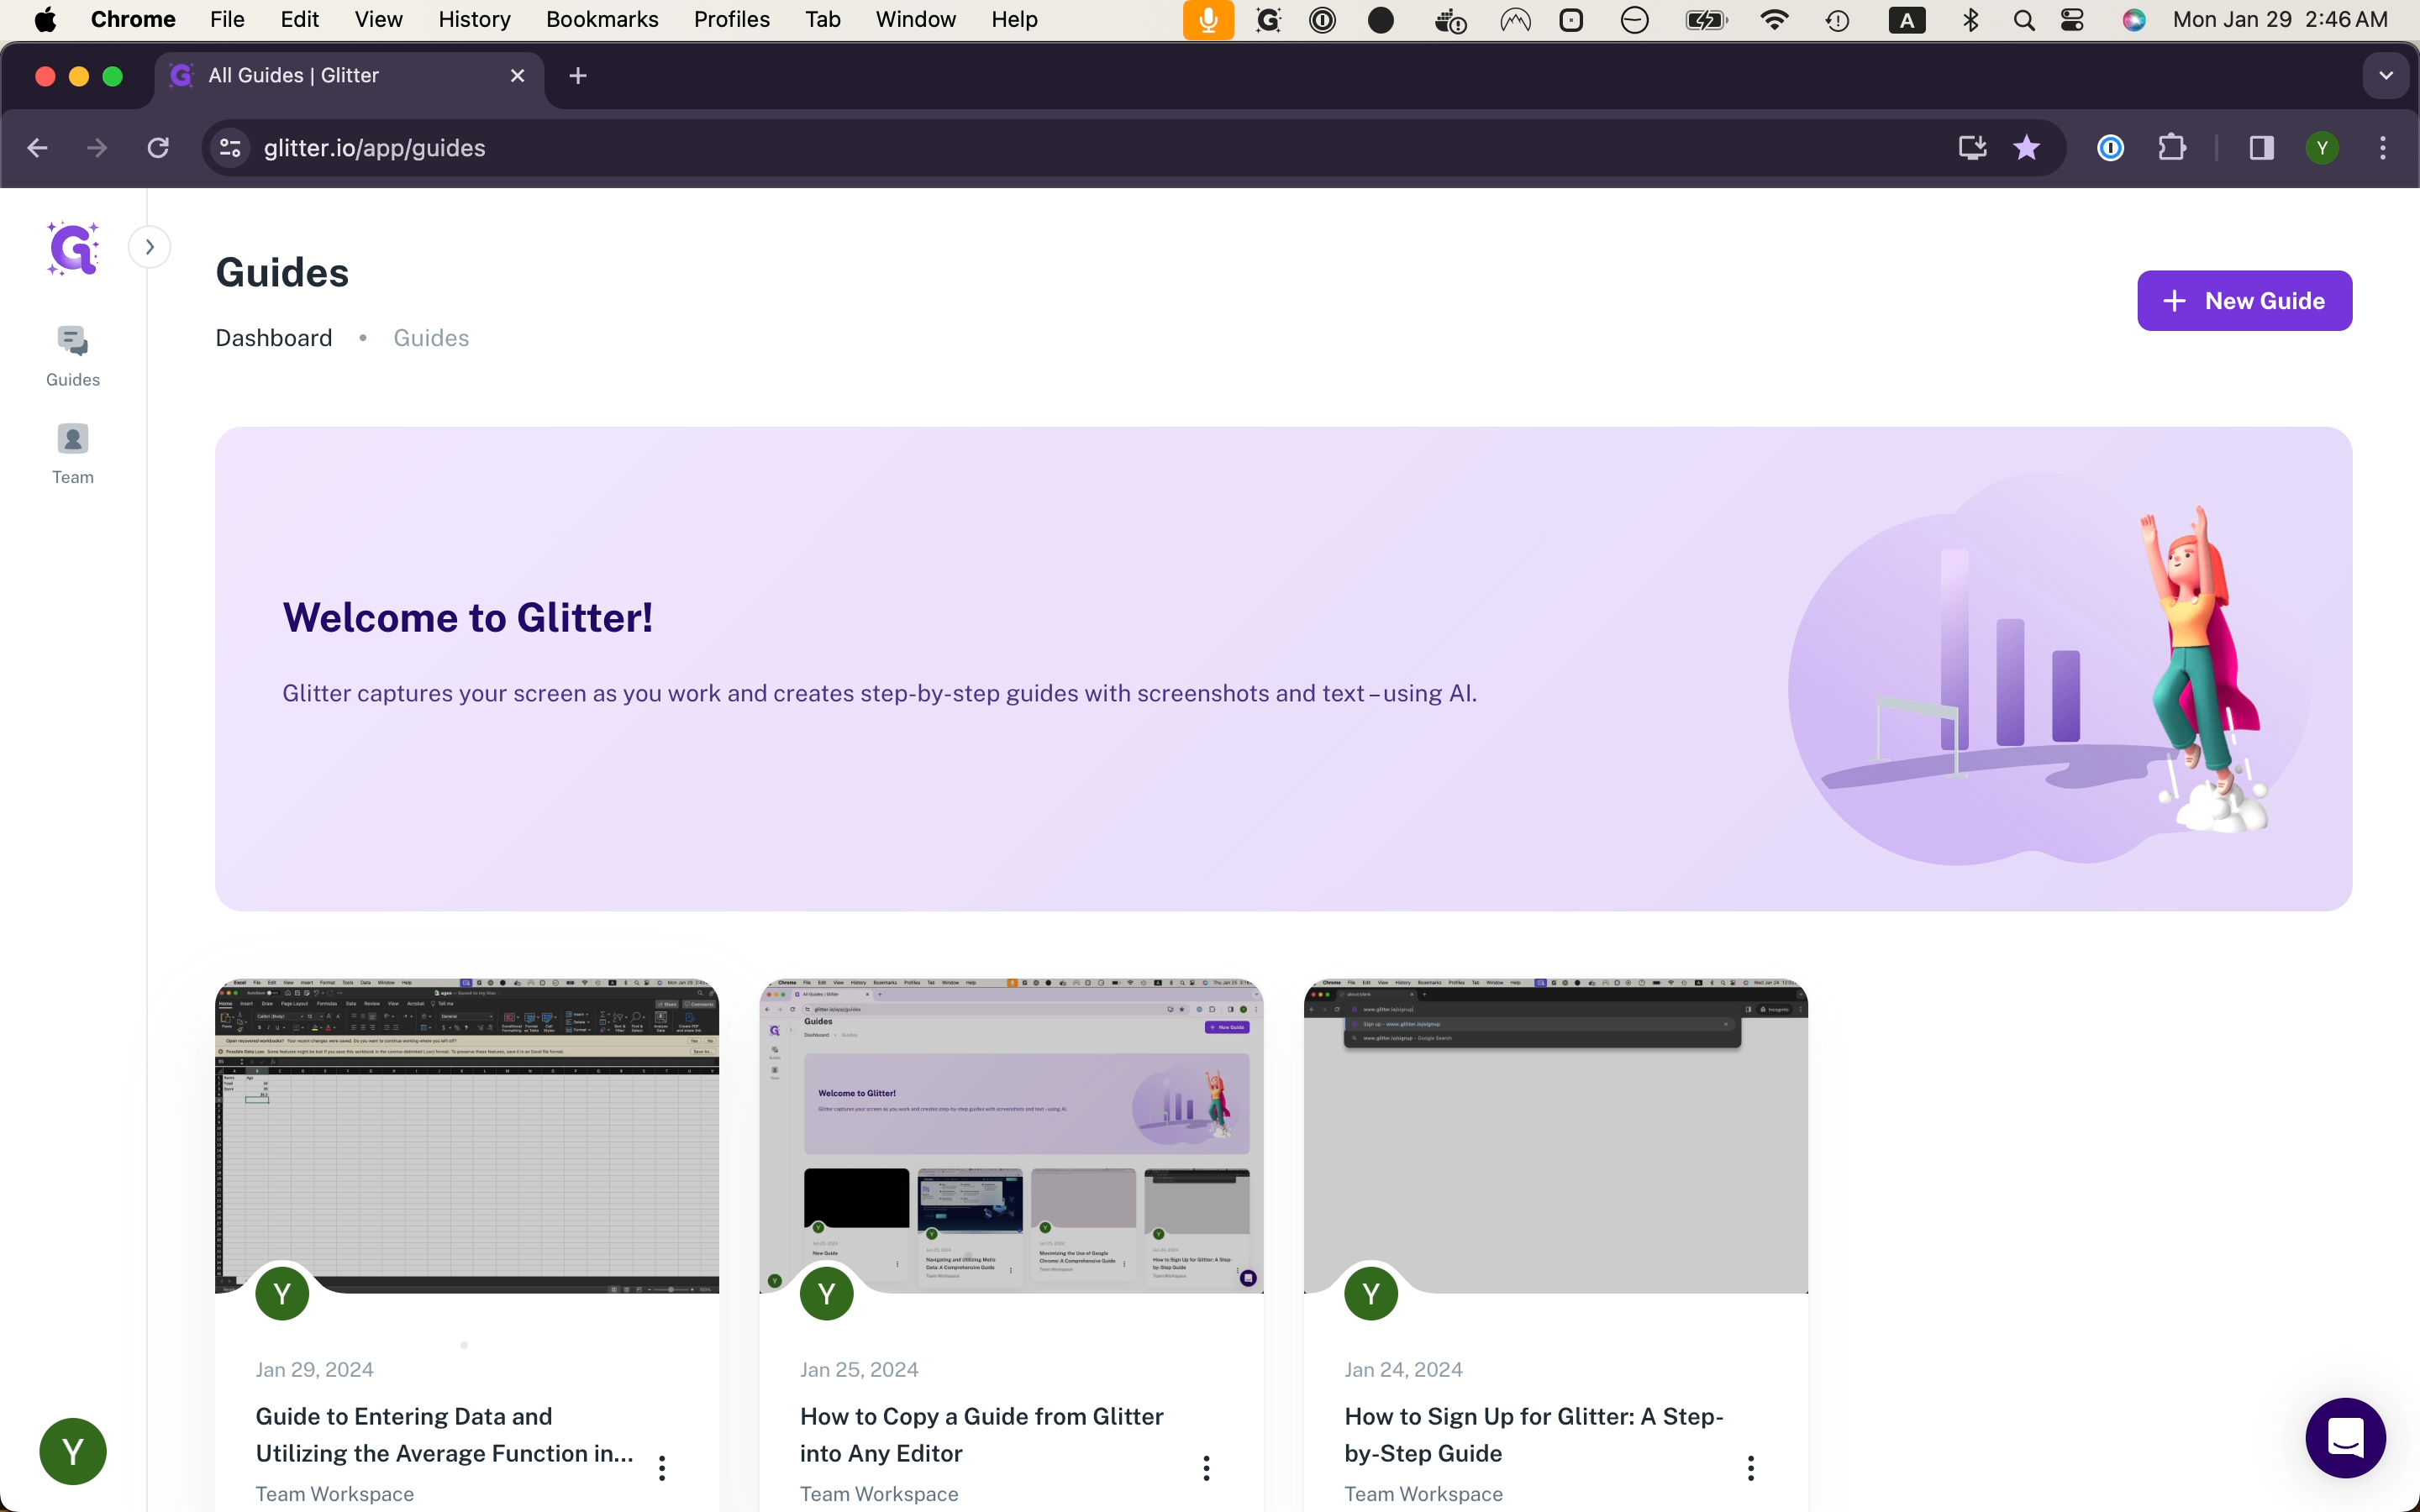Open the Profiles menu
Screen dimensions: 2420x1512
731,19
